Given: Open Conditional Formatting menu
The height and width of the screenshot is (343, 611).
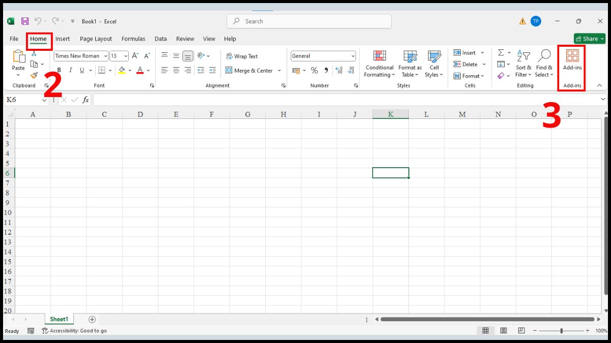Looking at the screenshot, I should coord(379,64).
